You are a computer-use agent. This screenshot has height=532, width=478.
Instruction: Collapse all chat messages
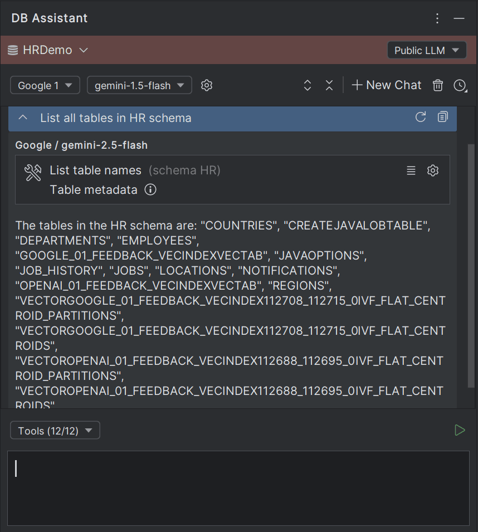point(329,85)
